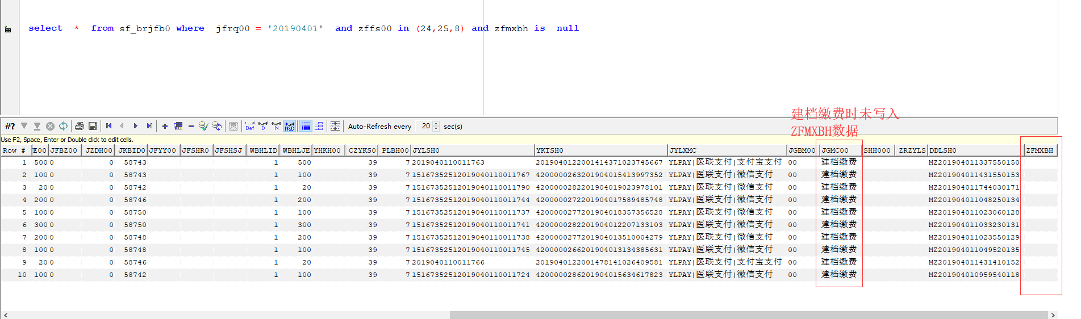Click the fit row height icon
The image size is (1081, 319).
pos(335,126)
